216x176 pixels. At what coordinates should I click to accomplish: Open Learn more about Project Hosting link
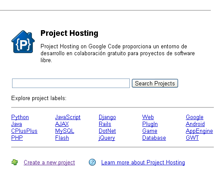point(143,163)
